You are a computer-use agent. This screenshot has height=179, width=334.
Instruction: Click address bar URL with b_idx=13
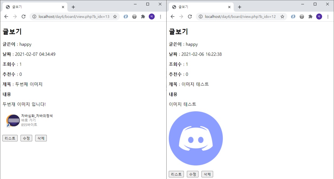pyautogui.click(x=74, y=17)
